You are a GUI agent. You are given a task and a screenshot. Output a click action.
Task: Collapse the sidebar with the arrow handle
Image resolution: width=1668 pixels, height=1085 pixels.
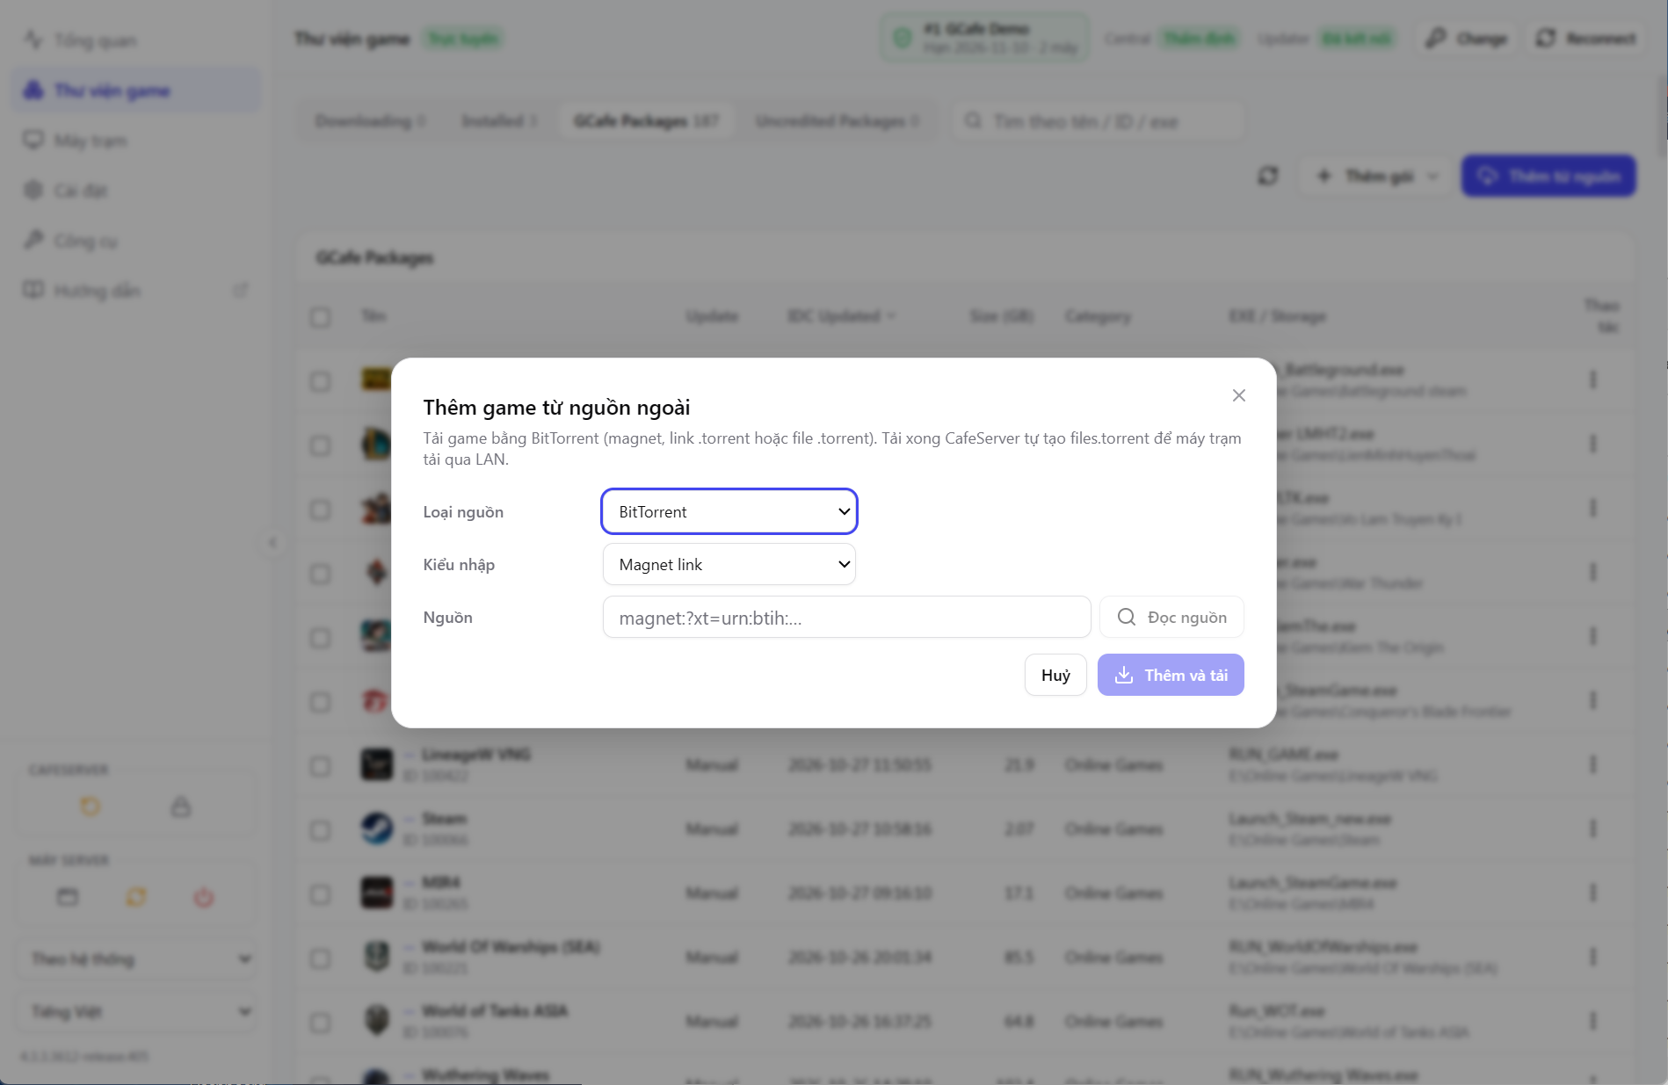click(x=272, y=542)
